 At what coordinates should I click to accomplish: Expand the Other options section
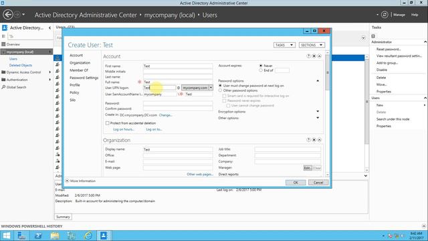(x=318, y=118)
